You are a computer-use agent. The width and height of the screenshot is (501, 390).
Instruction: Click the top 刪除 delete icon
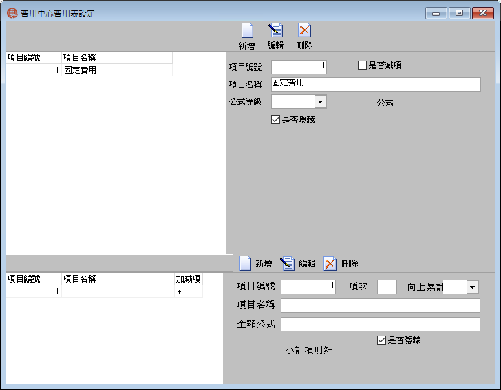pyautogui.click(x=304, y=31)
